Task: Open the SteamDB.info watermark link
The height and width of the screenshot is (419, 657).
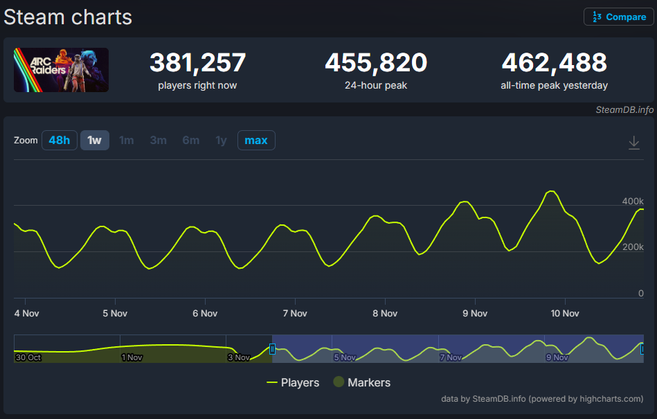Action: [624, 109]
